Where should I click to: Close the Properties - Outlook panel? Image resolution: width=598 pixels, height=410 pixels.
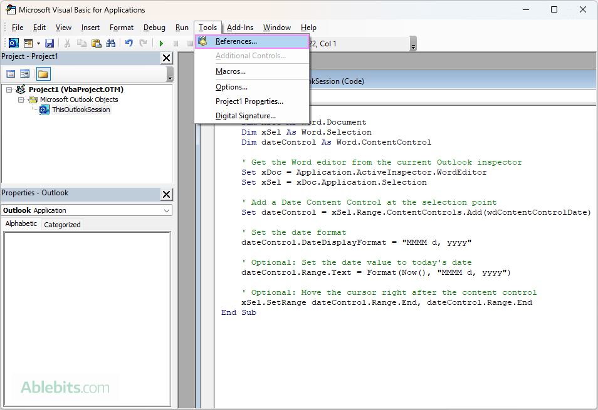pyautogui.click(x=166, y=194)
